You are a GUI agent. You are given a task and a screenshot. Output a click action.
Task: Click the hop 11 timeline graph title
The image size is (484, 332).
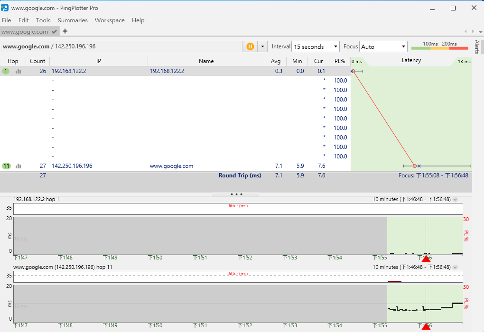pyautogui.click(x=63, y=267)
